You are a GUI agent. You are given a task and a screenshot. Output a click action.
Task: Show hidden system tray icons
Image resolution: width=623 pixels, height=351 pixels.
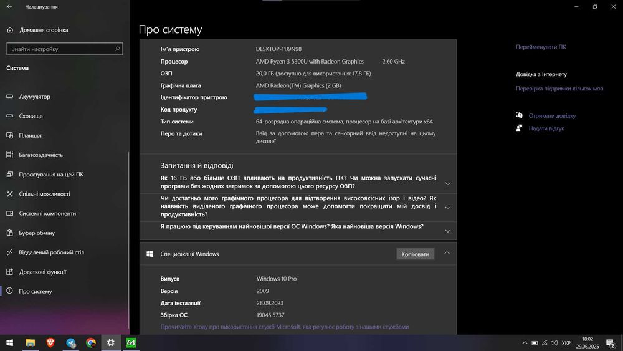pos(525,343)
